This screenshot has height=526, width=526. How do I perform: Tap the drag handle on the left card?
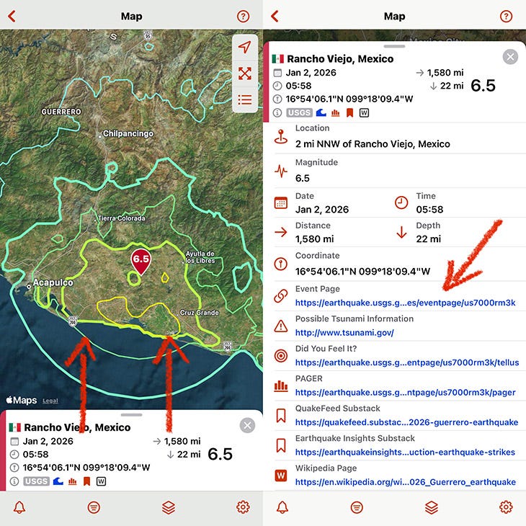[131, 415]
